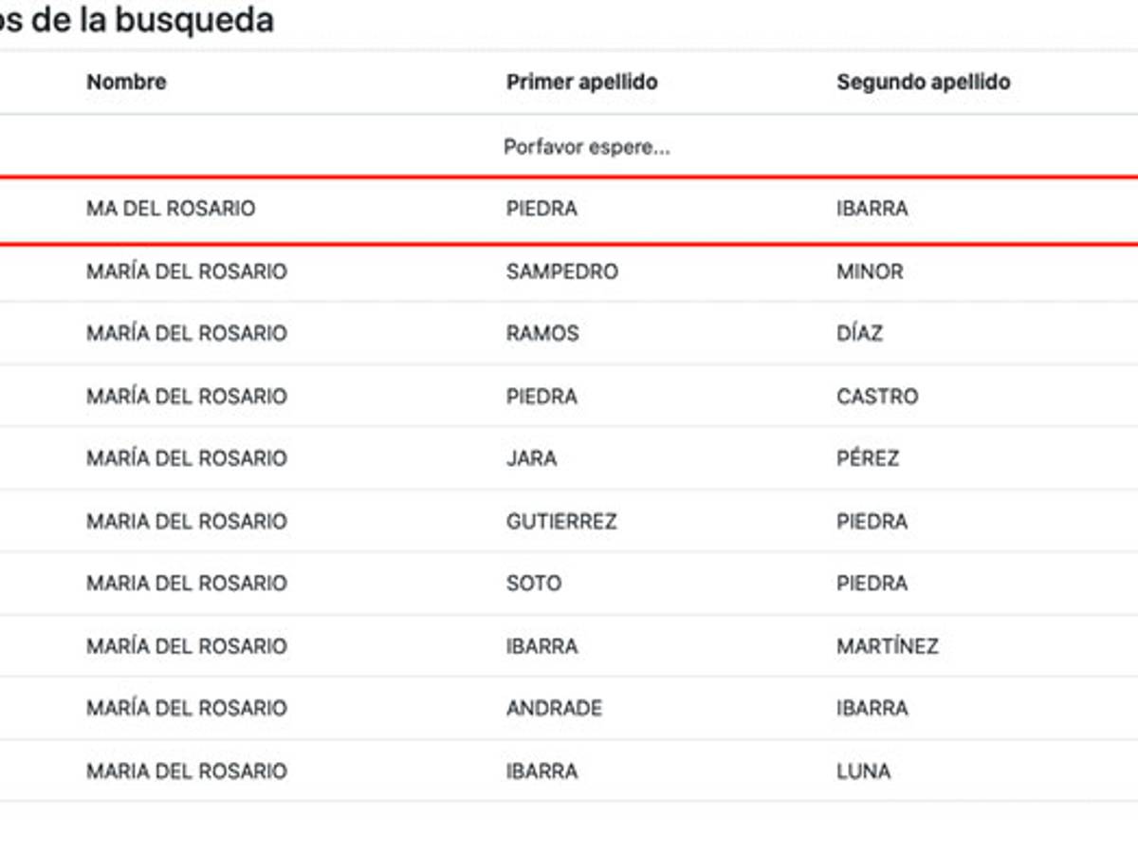This screenshot has width=1138, height=854.
Task: Select the GUTIERREZ surname cell
Action: (x=561, y=521)
